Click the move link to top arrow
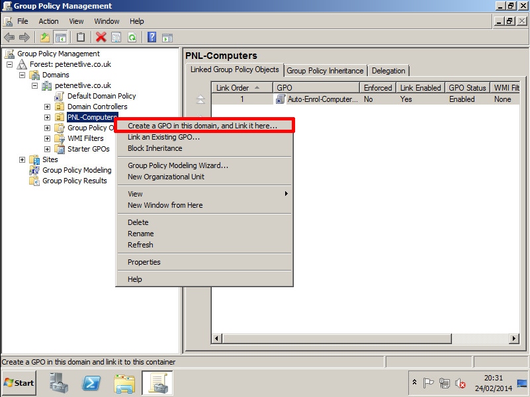This screenshot has width=530, height=397. point(200,99)
